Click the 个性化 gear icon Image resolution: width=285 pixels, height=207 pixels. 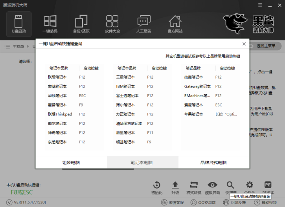pyautogui.click(x=250, y=187)
